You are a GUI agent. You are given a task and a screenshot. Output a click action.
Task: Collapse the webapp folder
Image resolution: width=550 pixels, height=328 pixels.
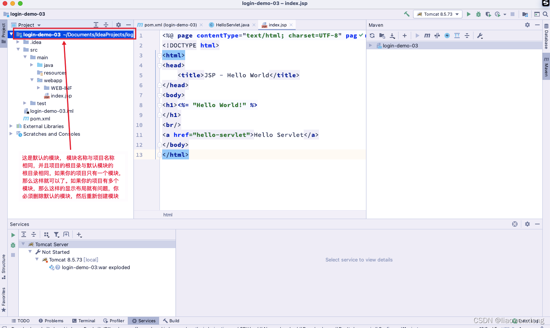click(x=32, y=80)
